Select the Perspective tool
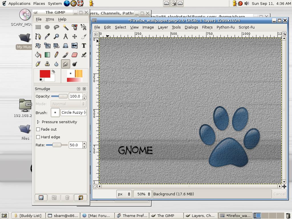292x219 pixels. [66, 45]
